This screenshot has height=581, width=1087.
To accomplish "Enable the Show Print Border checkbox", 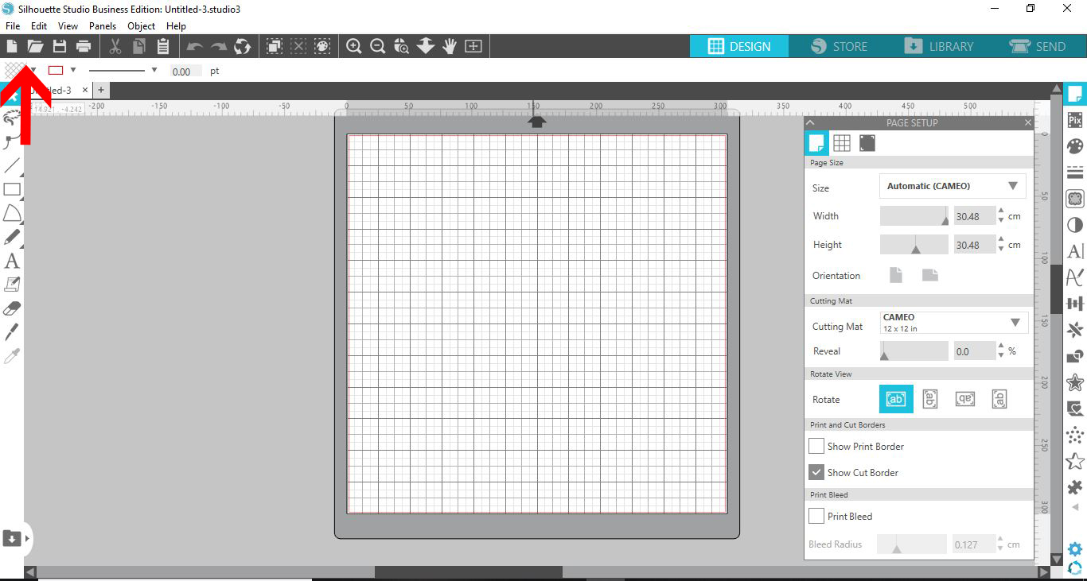I will click(x=816, y=446).
